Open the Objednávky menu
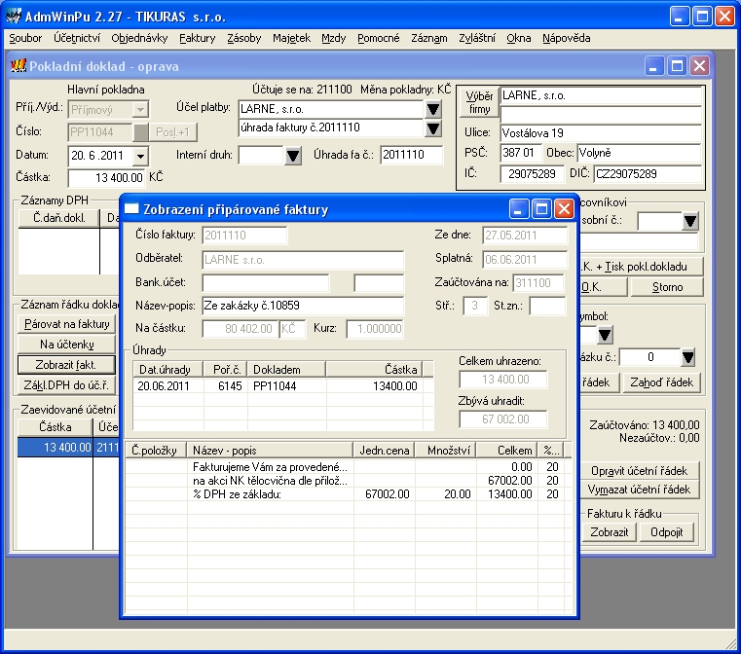This screenshot has width=741, height=654. point(139,38)
